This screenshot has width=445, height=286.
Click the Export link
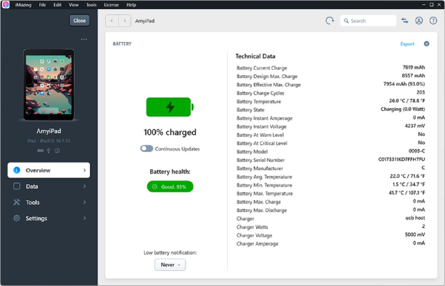[407, 44]
